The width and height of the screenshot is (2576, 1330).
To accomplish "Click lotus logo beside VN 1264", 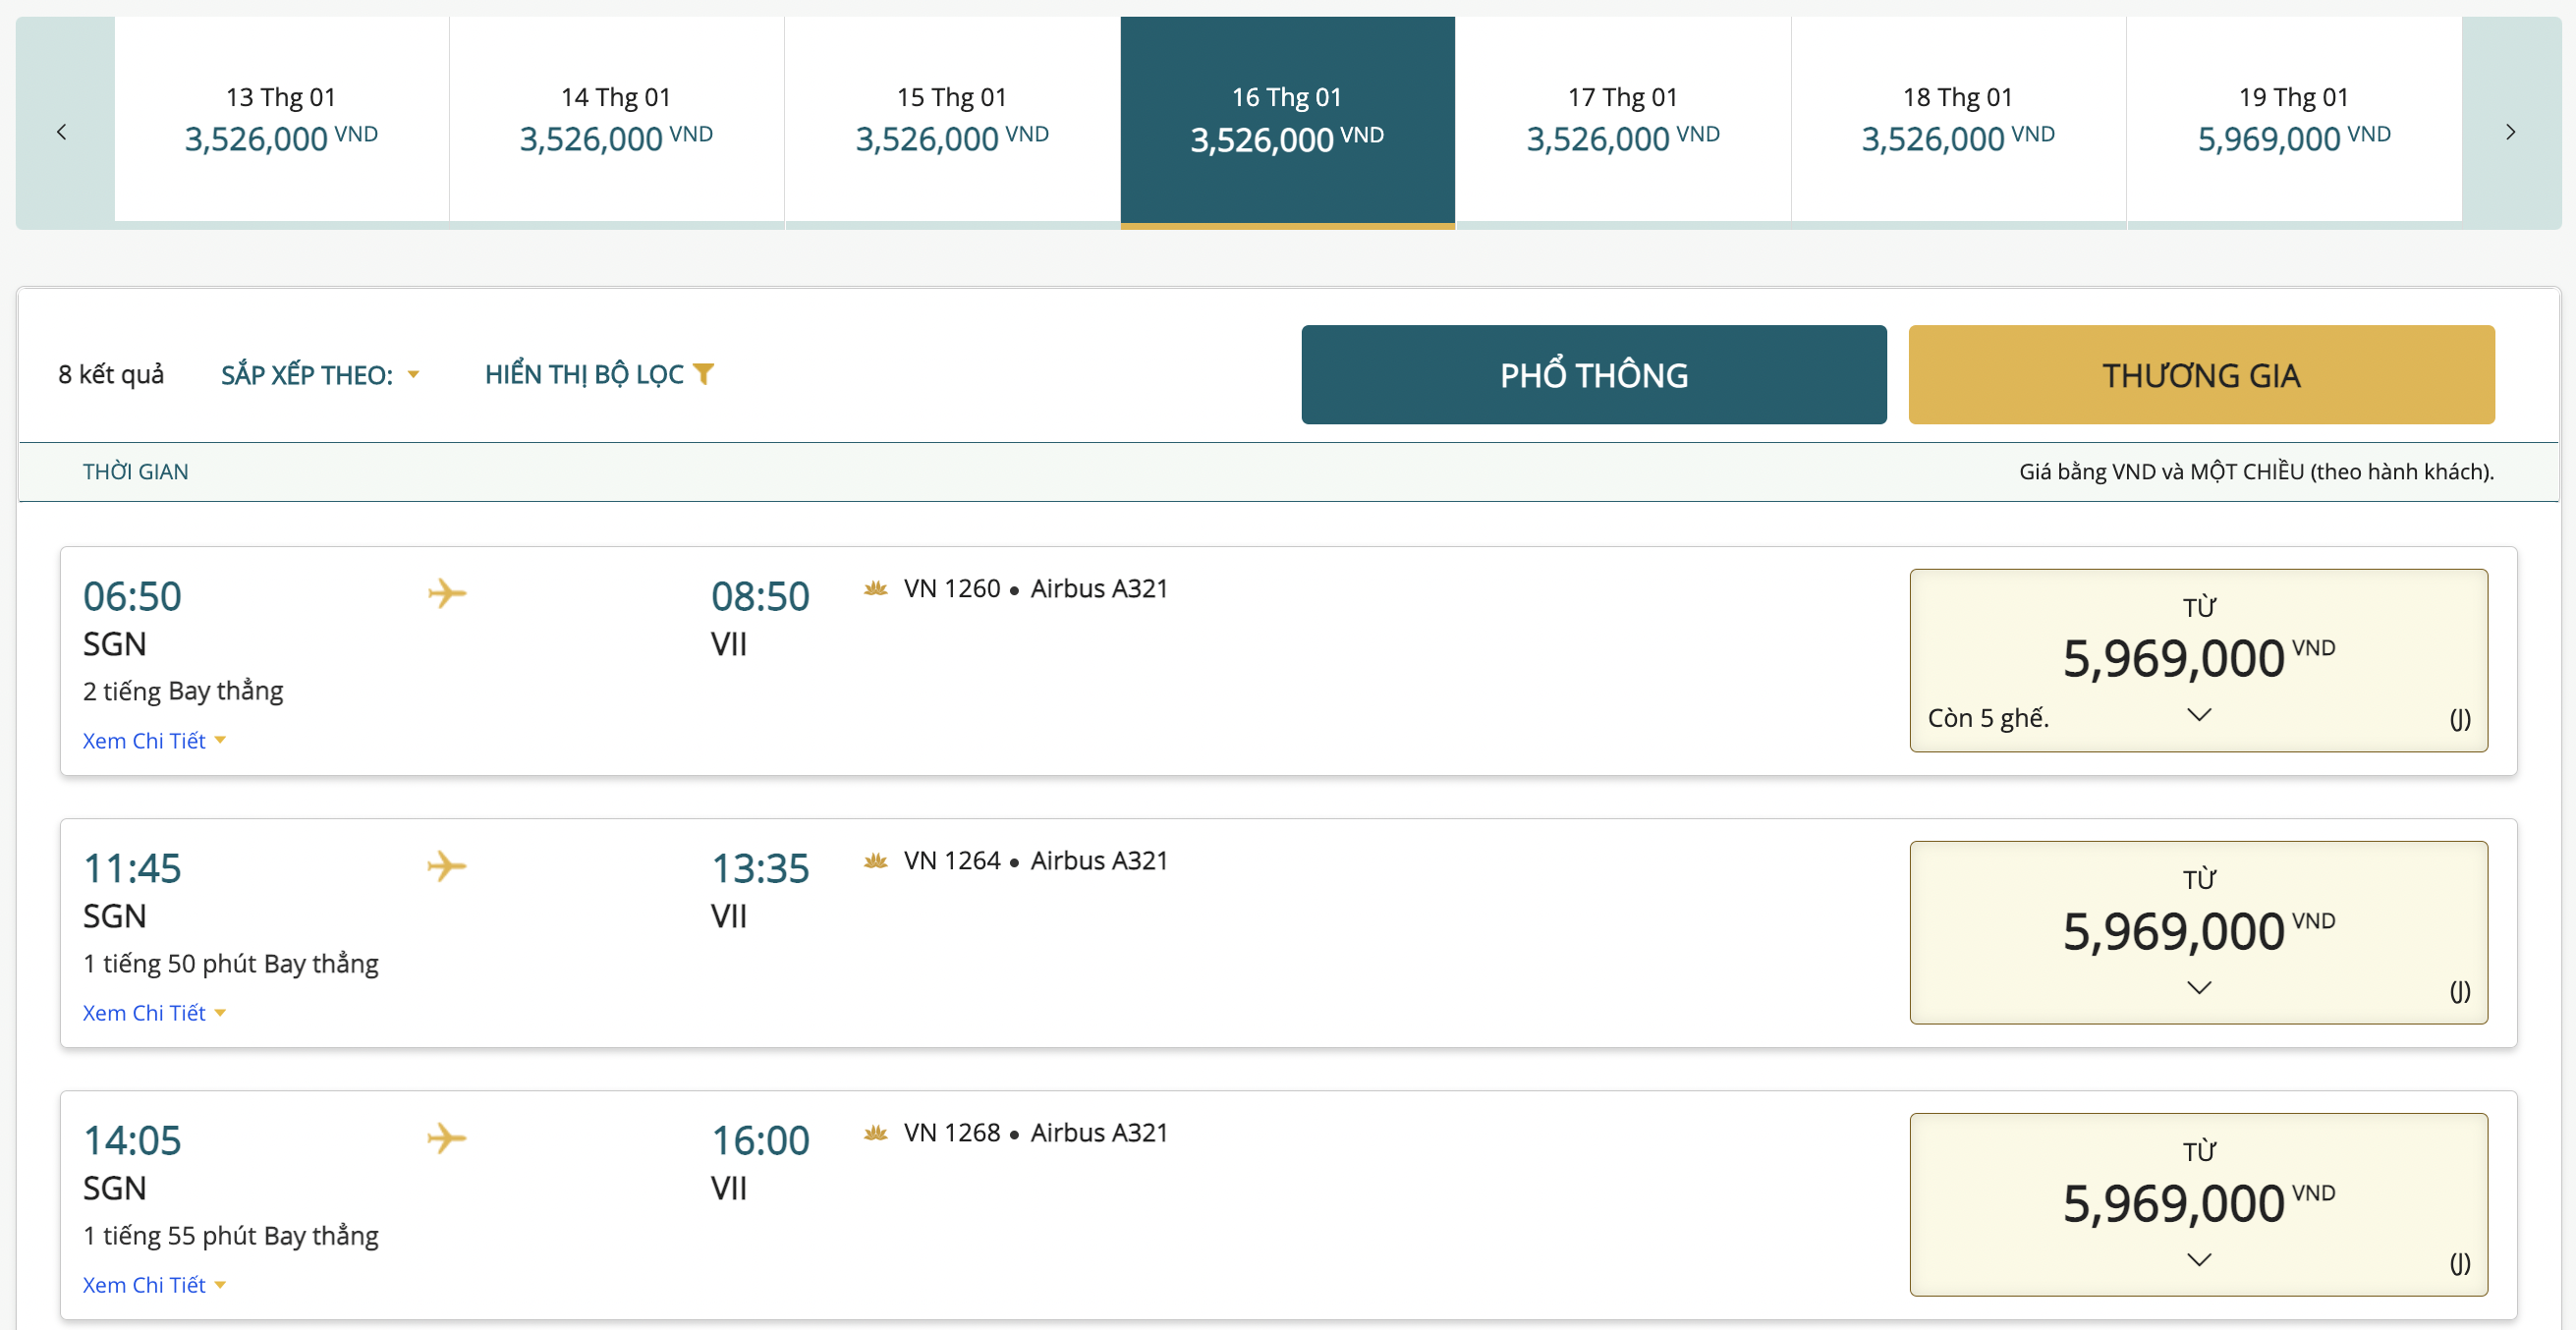I will [876, 861].
